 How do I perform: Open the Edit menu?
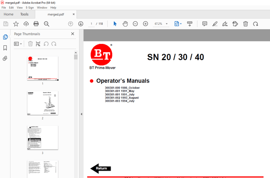pos(11,7)
